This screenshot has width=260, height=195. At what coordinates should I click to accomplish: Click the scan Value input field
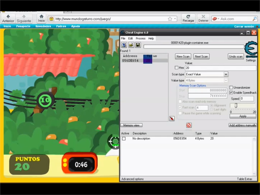pyautogui.click(x=221, y=68)
